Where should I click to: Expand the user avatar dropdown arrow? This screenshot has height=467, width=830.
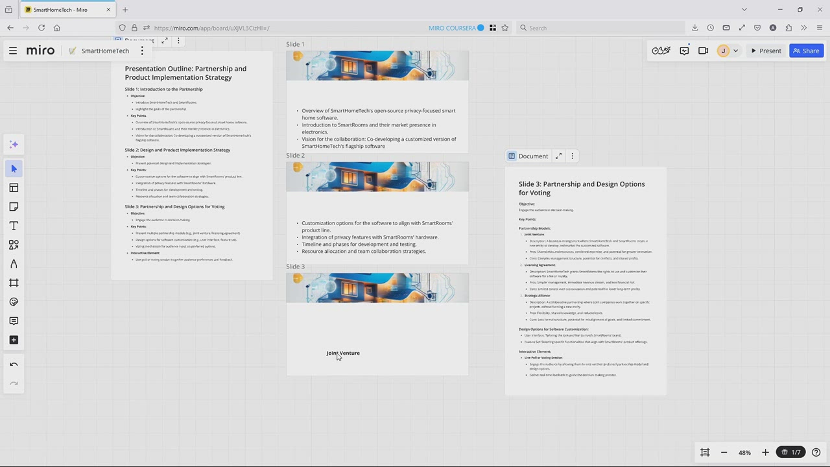tap(735, 51)
